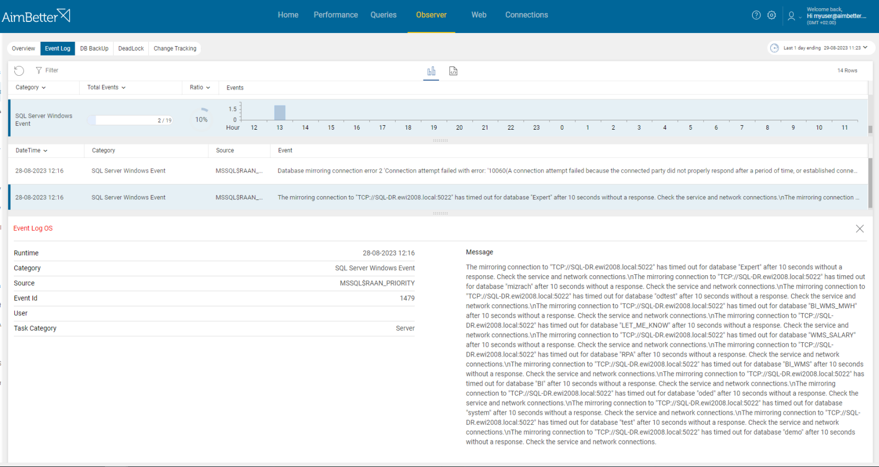The height and width of the screenshot is (467, 879).
Task: Click the 10% ratio circle gauge
Action: click(202, 119)
